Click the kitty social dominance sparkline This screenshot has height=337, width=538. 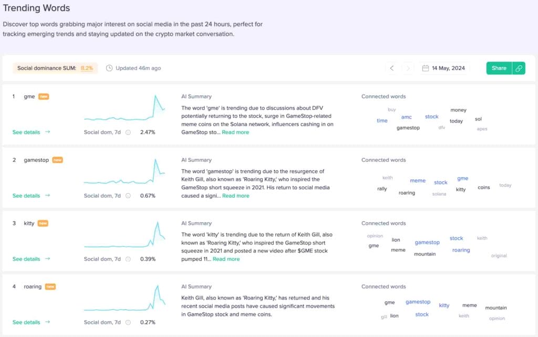pos(125,236)
